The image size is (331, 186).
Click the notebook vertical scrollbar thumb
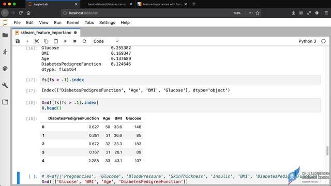[x=327, y=150]
